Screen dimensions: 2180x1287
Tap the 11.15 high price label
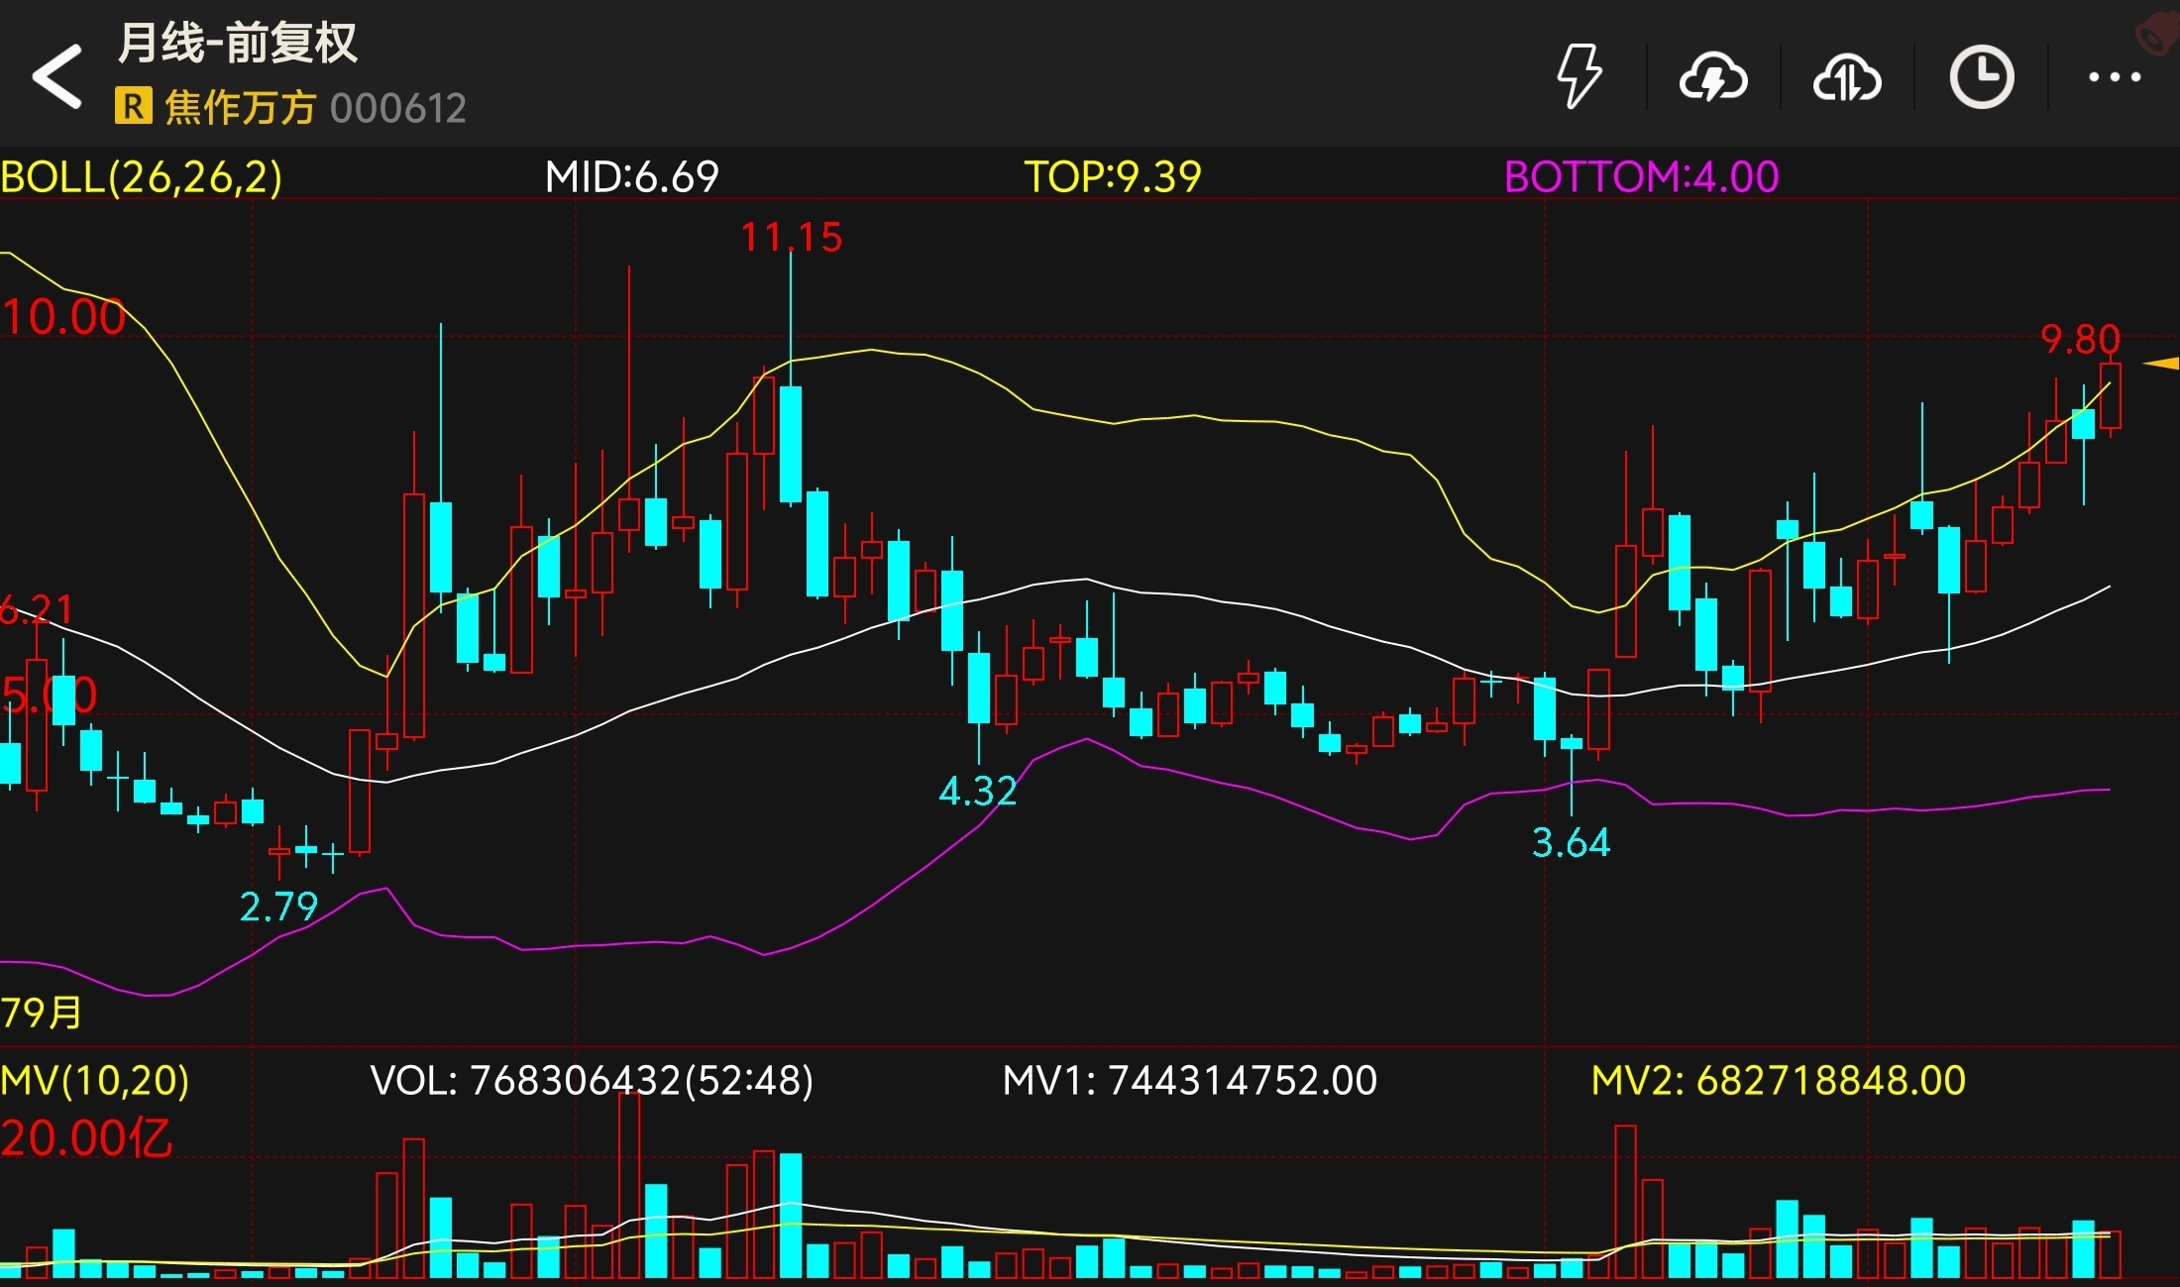[x=791, y=238]
